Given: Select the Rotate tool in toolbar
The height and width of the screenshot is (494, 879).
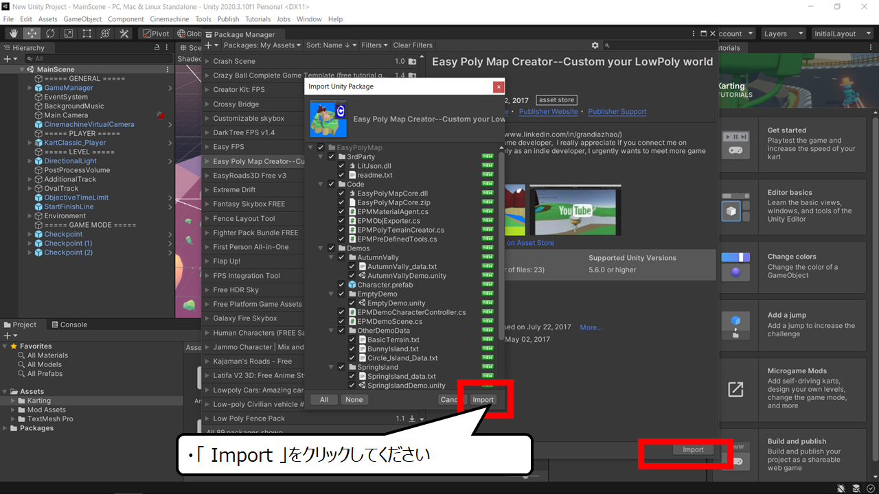Looking at the screenshot, I should click(x=50, y=33).
